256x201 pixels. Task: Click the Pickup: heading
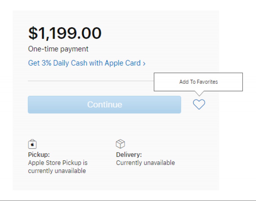(x=39, y=155)
